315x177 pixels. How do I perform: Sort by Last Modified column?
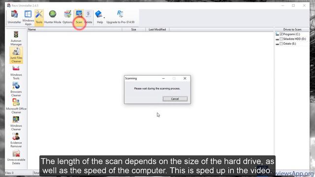[x=157, y=29]
